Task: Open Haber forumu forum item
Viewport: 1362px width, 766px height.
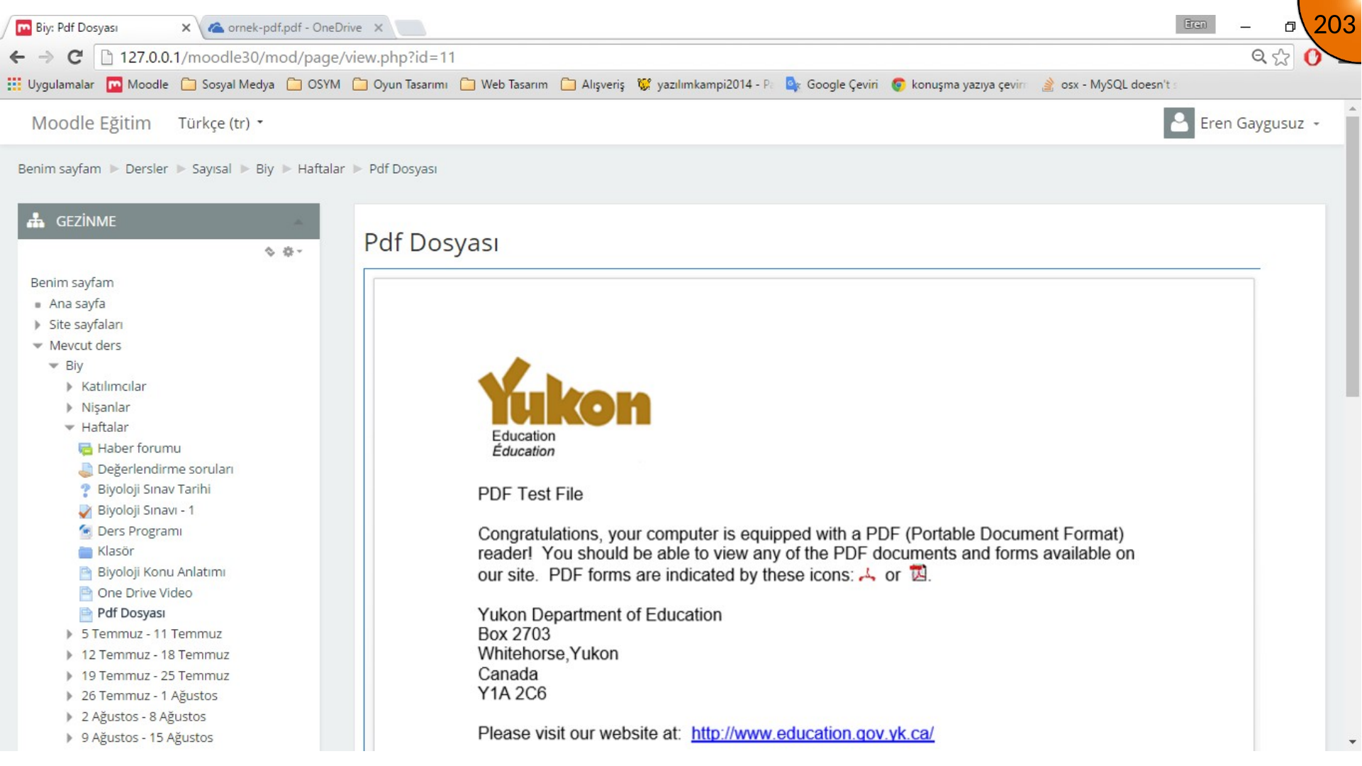Action: click(x=139, y=448)
